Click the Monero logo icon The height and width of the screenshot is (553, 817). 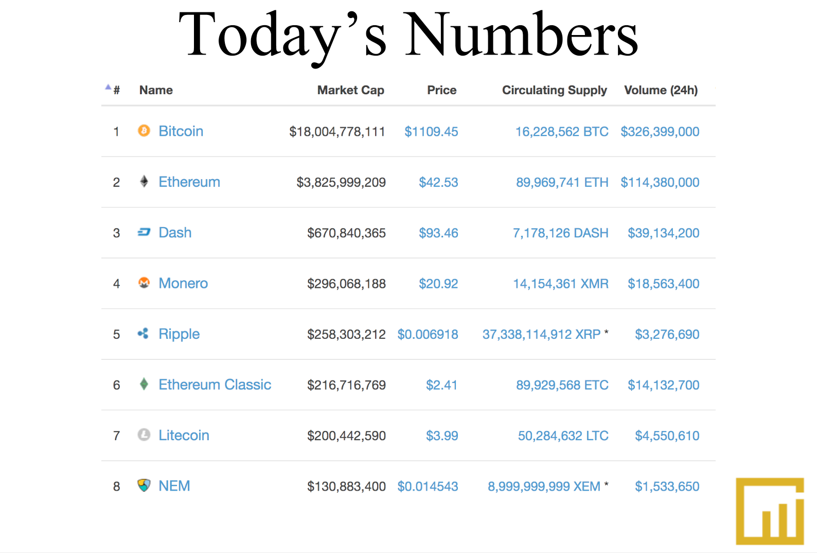click(x=144, y=283)
